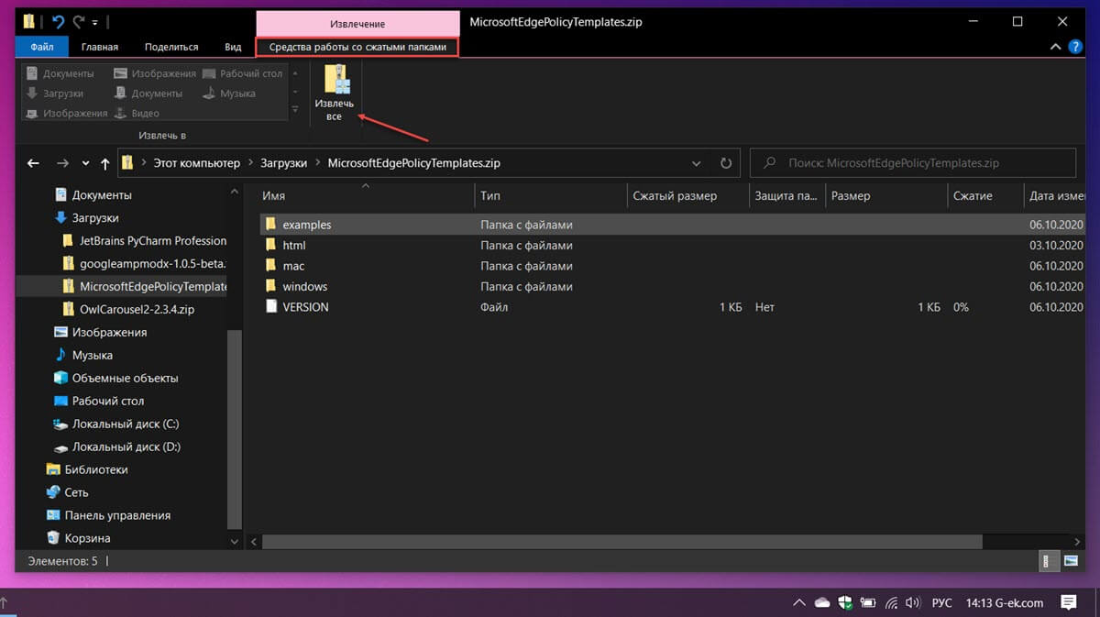Switch to the details view (list icon in status bar)
This screenshot has width=1100, height=617.
1047,561
